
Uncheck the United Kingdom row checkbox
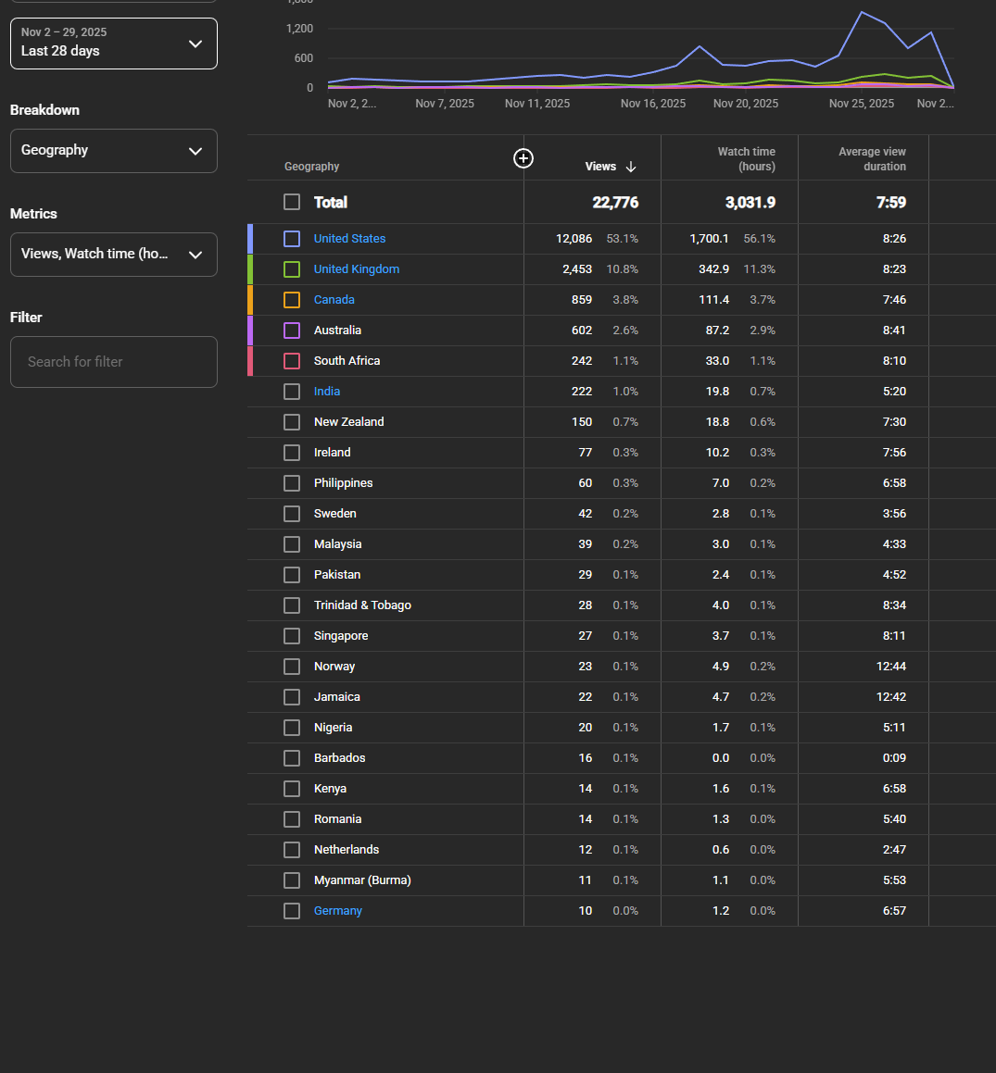tap(292, 269)
